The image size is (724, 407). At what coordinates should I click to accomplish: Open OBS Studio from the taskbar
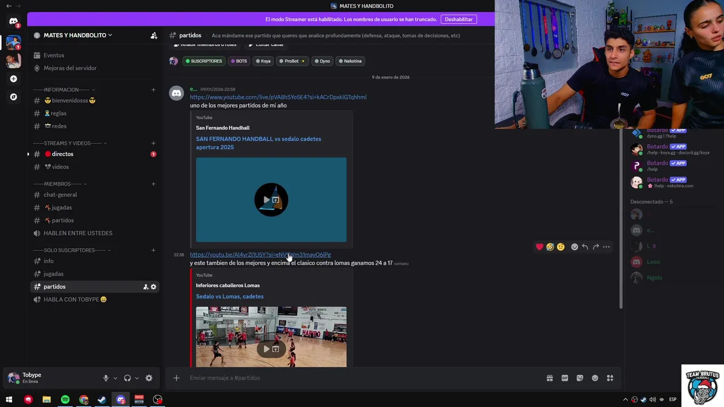pos(158,400)
